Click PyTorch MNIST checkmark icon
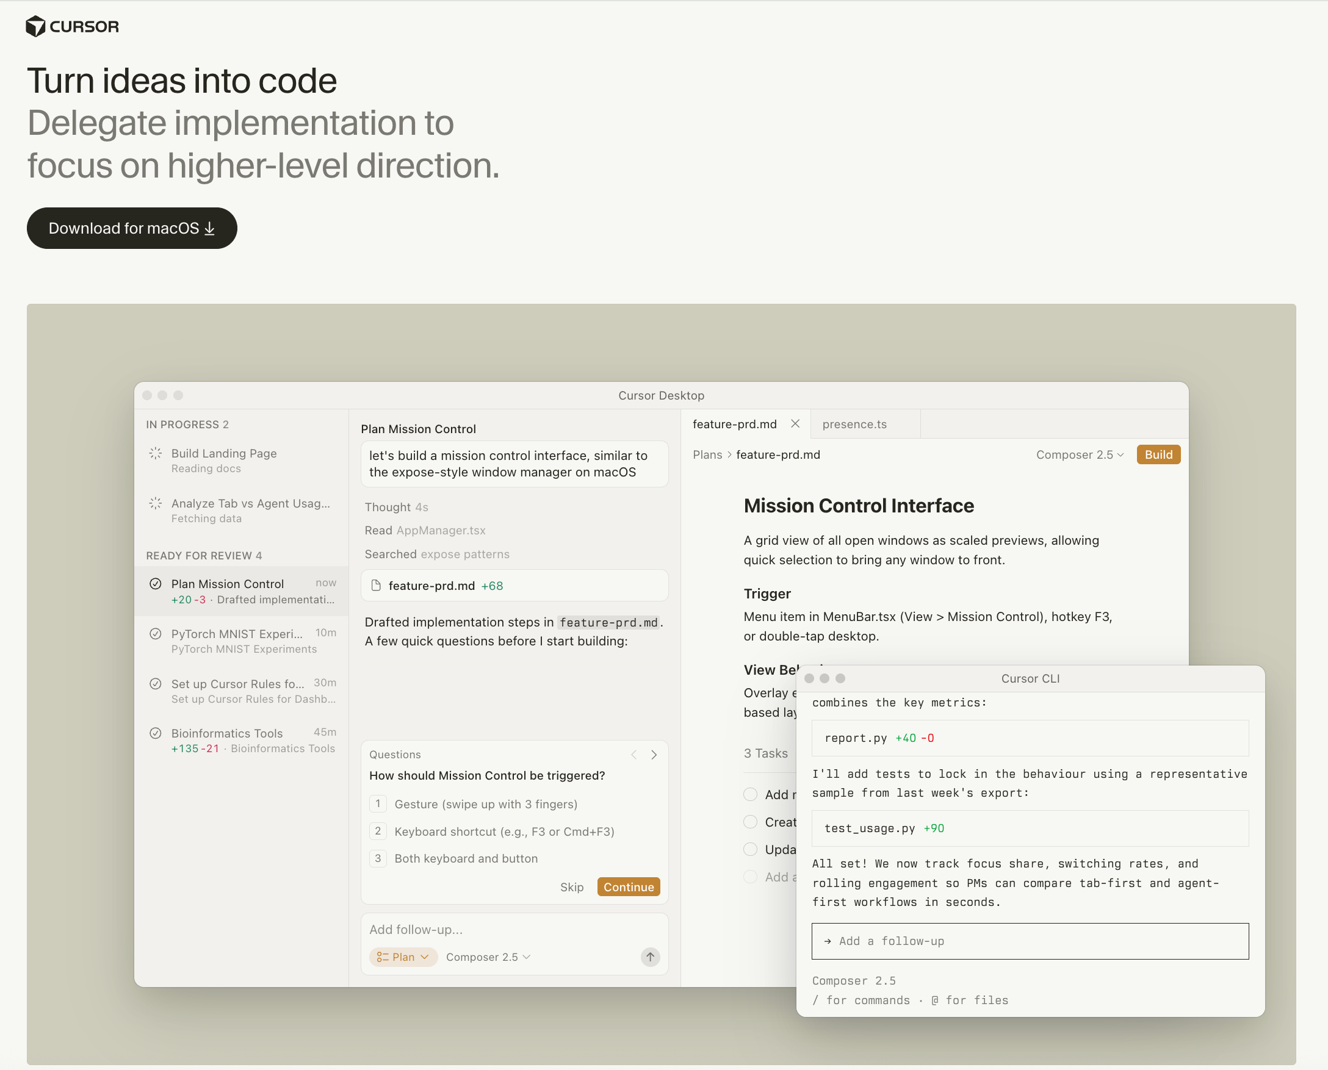Image resolution: width=1328 pixels, height=1070 pixels. (156, 634)
